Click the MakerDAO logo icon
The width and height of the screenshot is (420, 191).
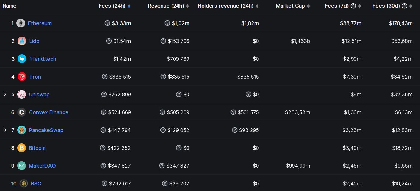click(x=22, y=166)
